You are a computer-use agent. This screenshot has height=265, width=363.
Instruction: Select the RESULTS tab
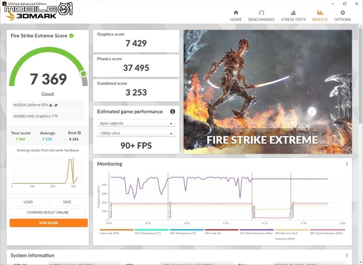(320, 16)
